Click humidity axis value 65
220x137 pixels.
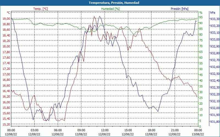point(201,52)
